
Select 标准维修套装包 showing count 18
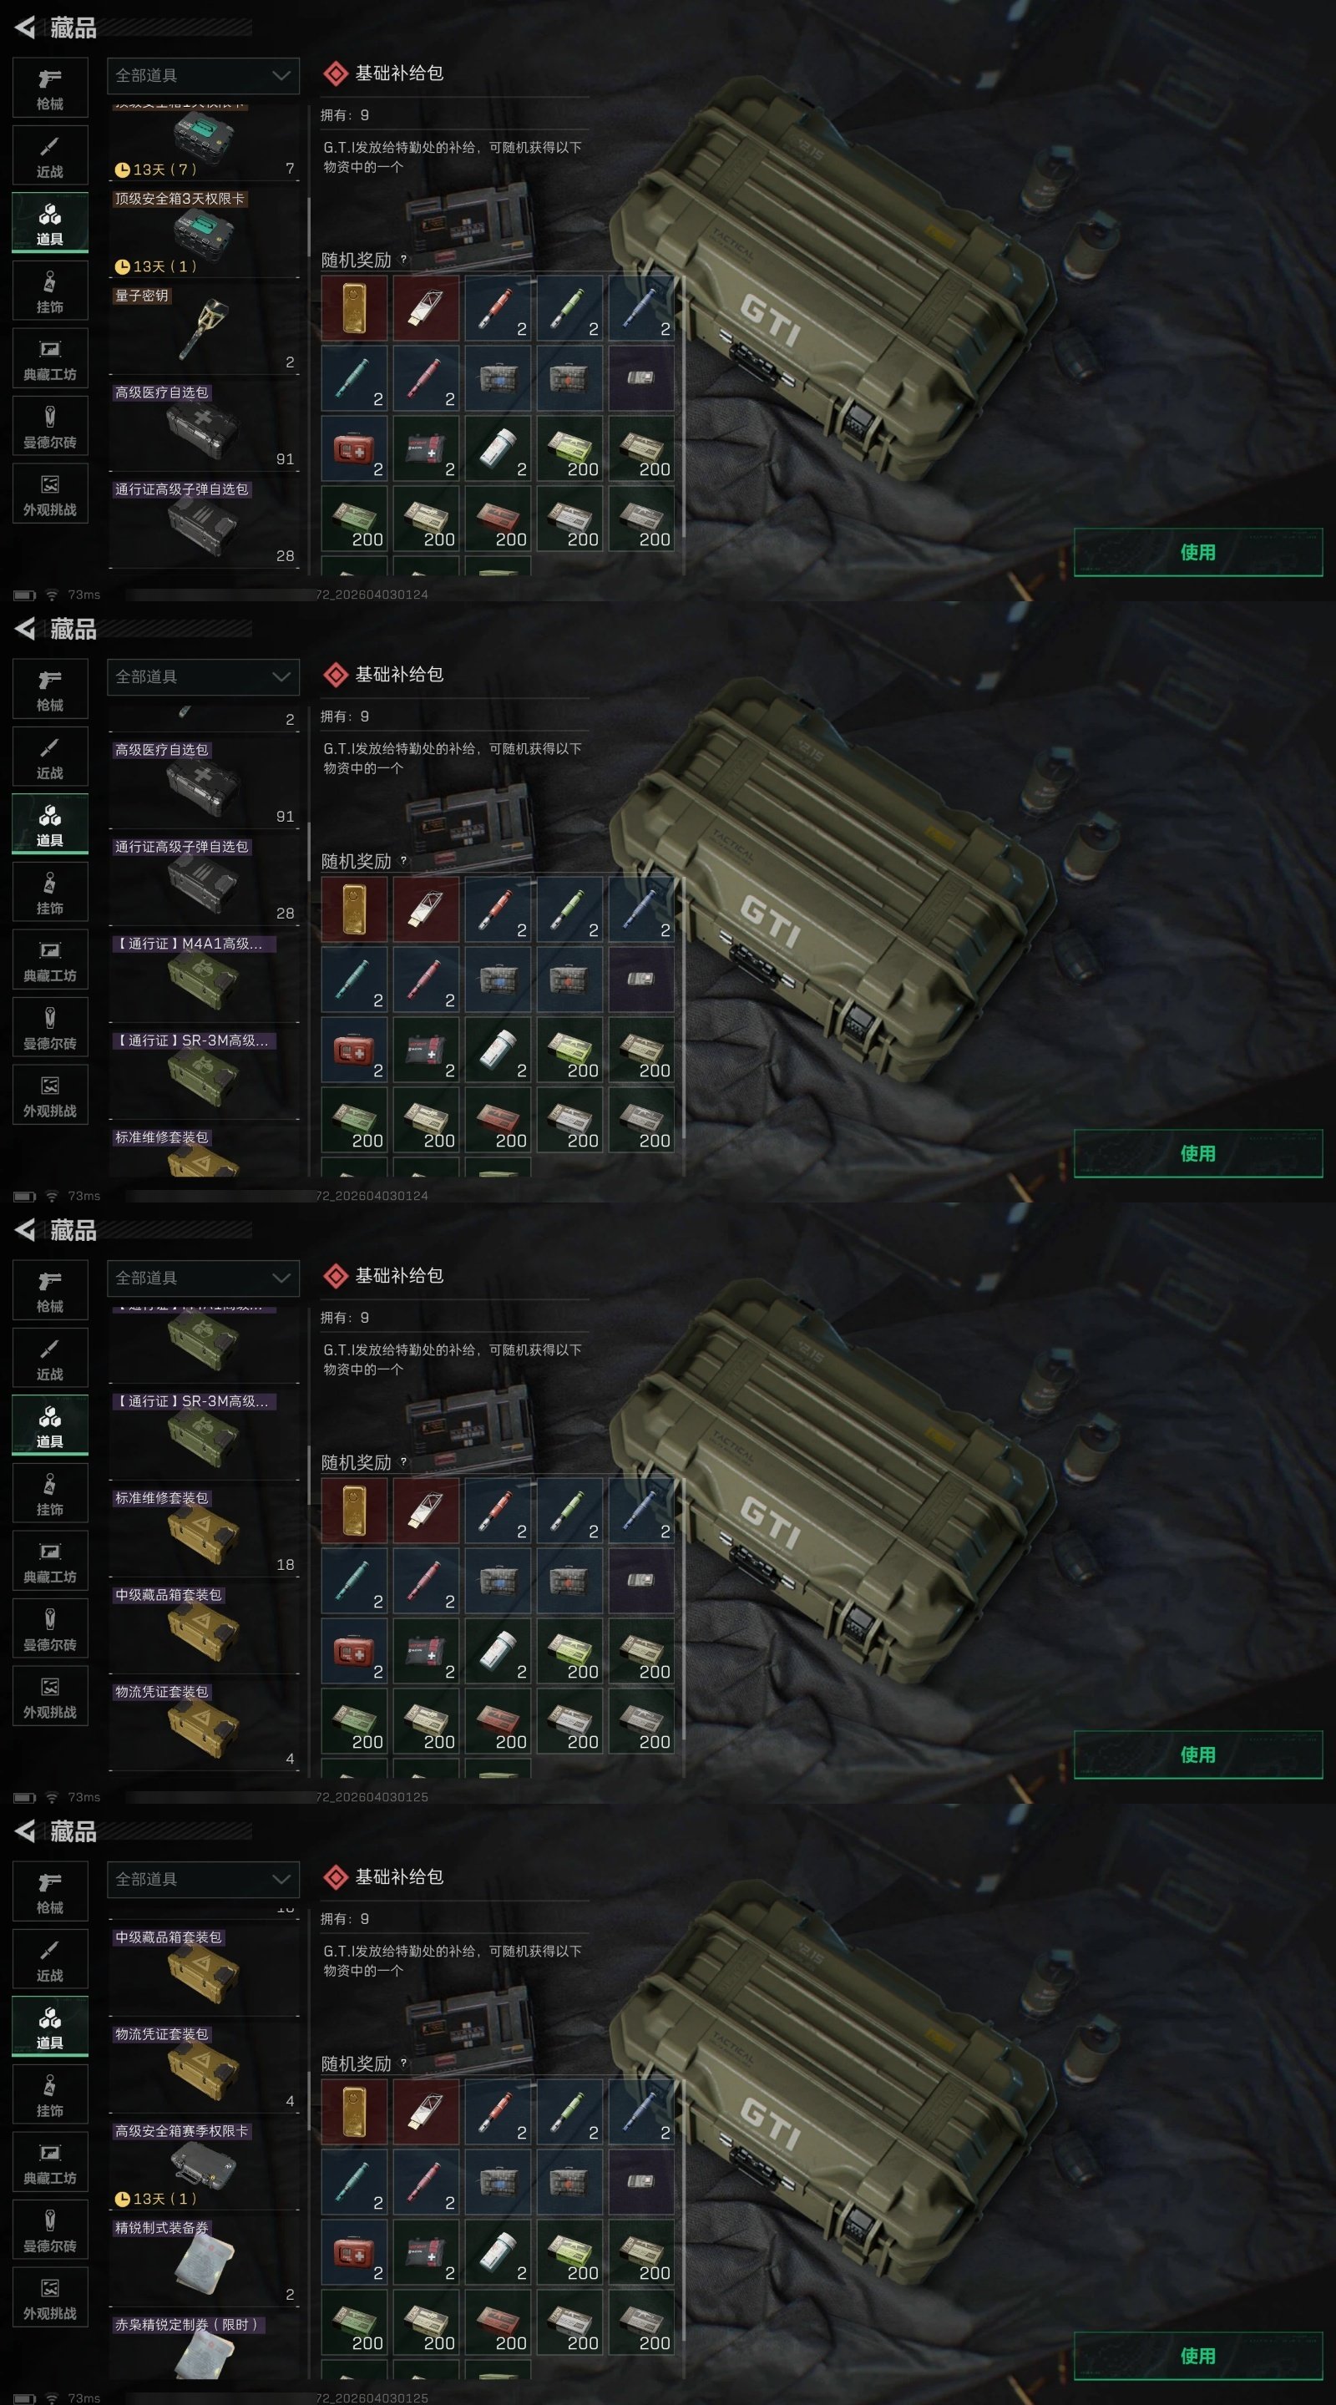204,1532
